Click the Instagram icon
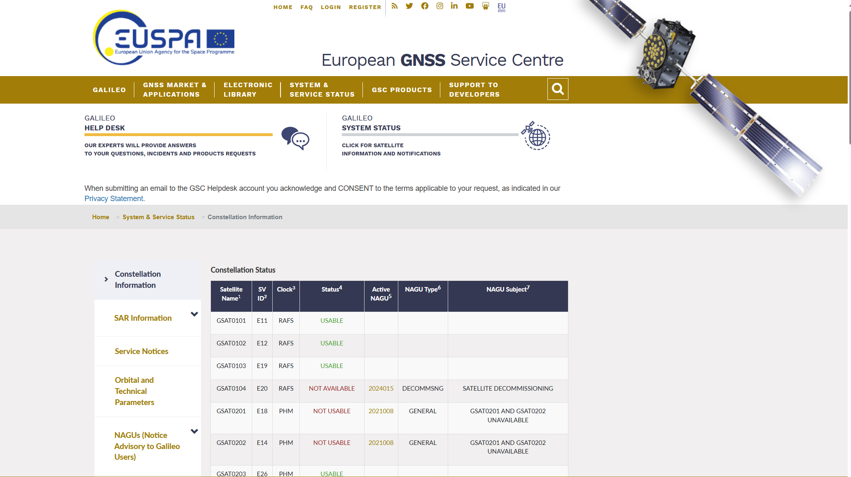 (x=440, y=6)
